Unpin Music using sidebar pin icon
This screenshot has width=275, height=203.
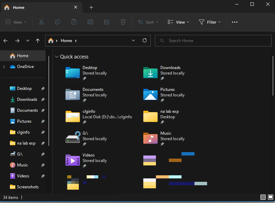pos(43,165)
